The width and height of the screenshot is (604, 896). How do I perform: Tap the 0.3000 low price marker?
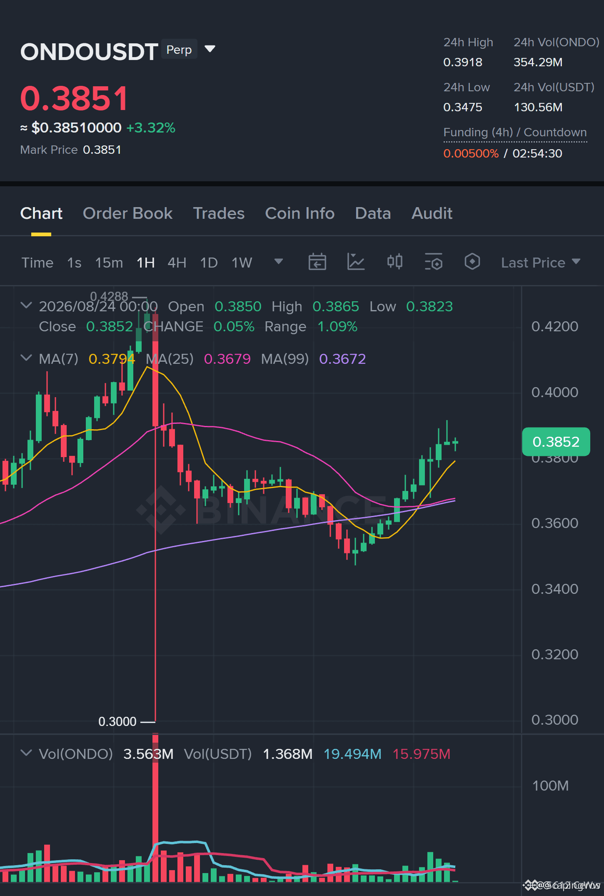tap(117, 721)
